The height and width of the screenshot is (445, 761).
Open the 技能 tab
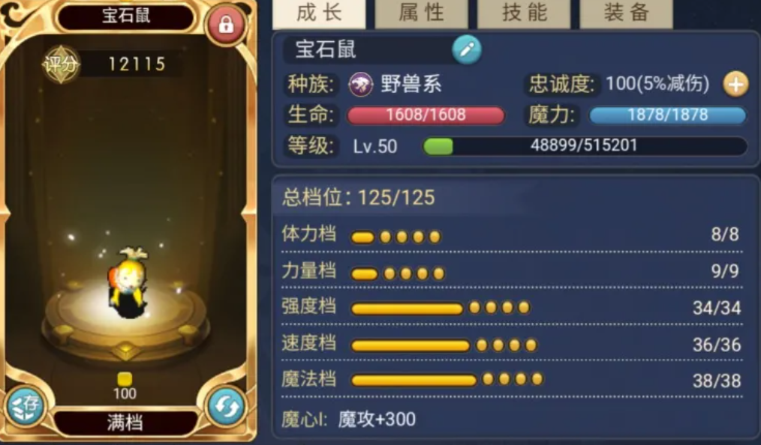pos(524,13)
